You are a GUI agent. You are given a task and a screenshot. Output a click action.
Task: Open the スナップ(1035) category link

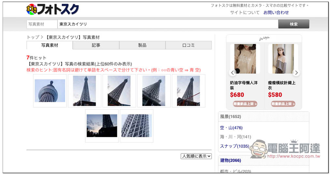(235, 146)
